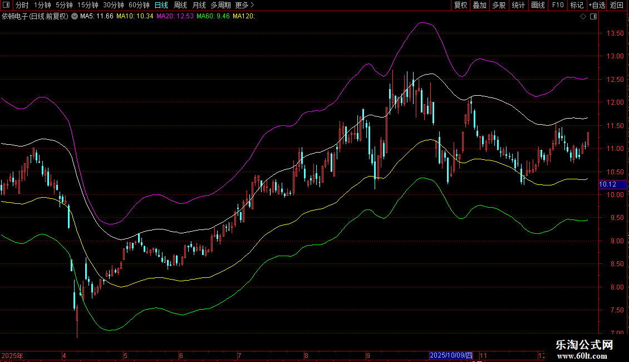Image resolution: width=629 pixels, height=362 pixels.
Task: Open F10 company info
Action: pos(558,5)
